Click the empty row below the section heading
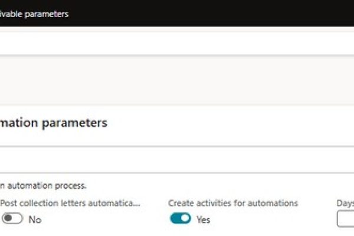The image size is (354, 236). [x=177, y=160]
